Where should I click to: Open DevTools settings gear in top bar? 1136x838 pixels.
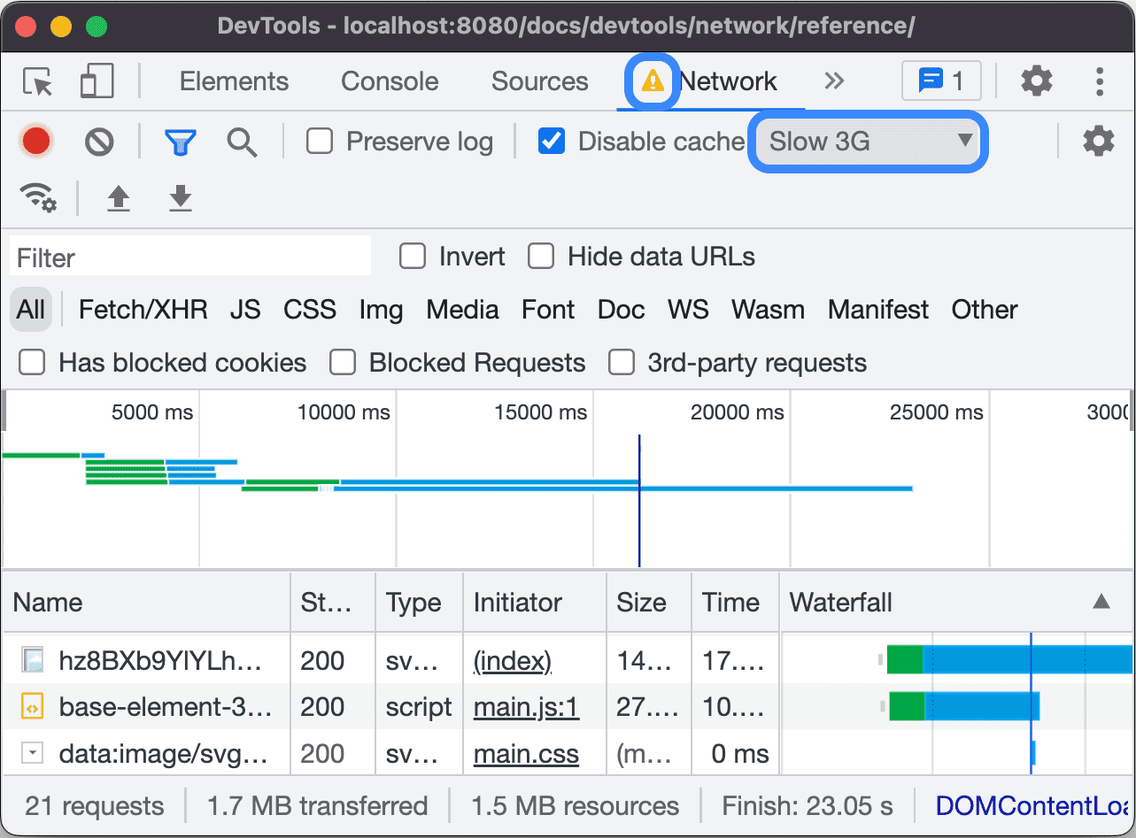[x=1036, y=81]
